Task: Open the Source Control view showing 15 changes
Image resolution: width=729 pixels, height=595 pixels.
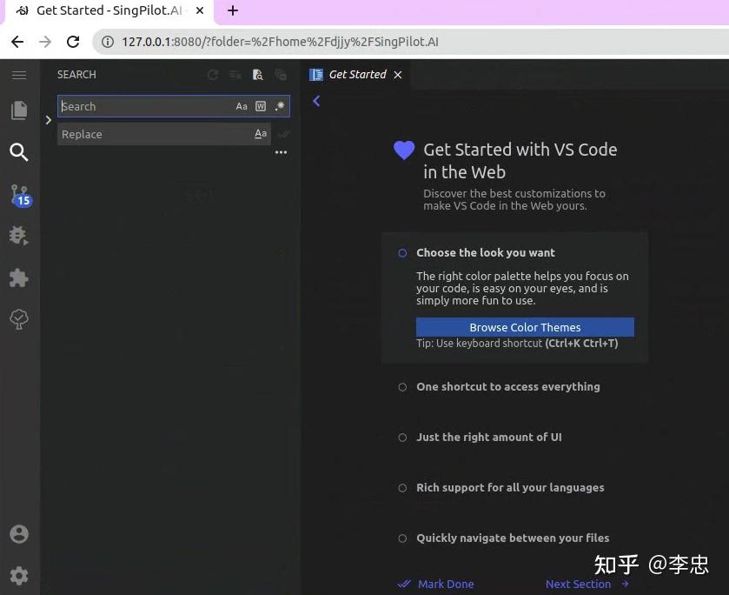Action: click(19, 195)
